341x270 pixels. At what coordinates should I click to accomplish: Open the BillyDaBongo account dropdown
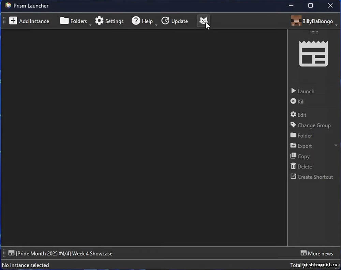coord(337,25)
